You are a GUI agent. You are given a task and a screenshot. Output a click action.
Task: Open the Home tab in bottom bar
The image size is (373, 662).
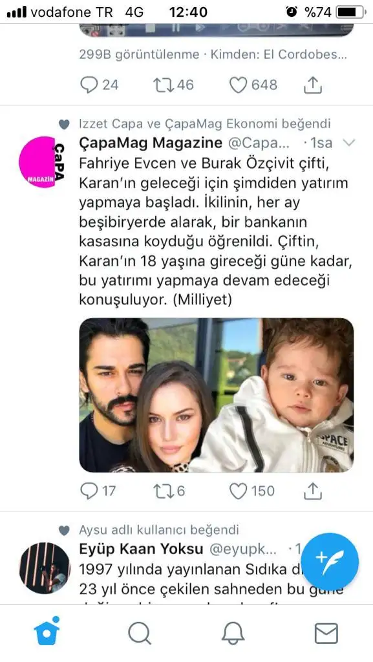[47, 631]
